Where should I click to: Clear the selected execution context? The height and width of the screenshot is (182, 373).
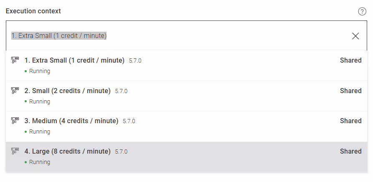[x=355, y=36]
